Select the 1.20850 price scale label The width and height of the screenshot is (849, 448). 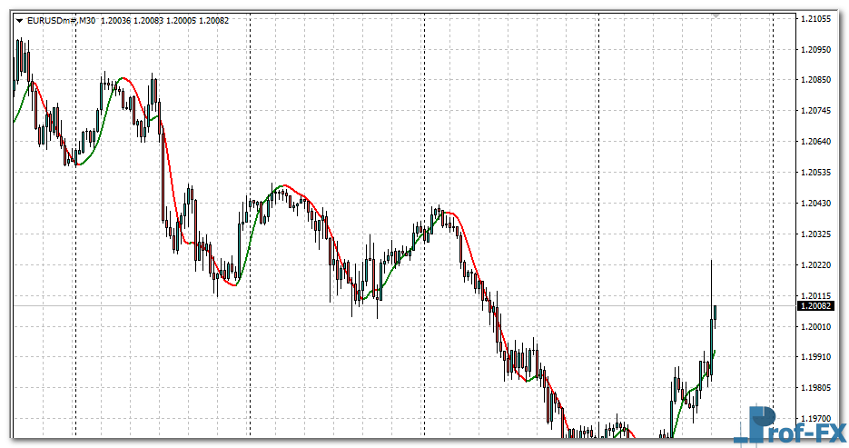[x=817, y=80]
